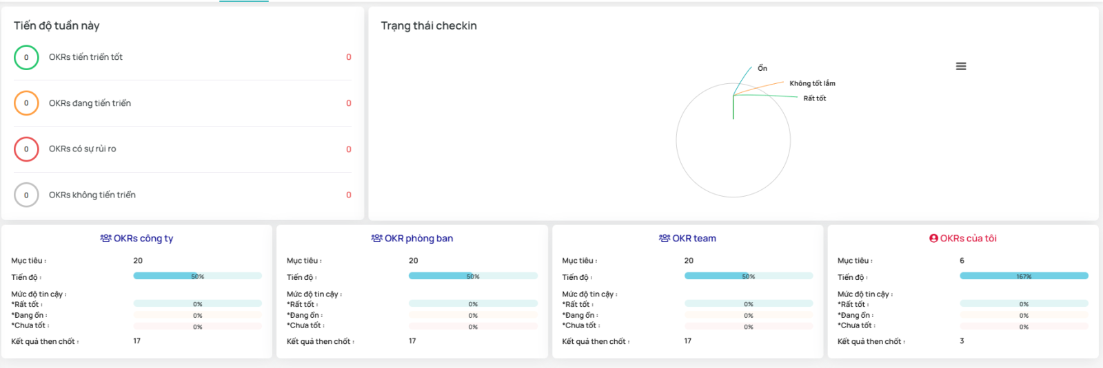1103x368 pixels.
Task: Click the group icon beside OKR phòng ban
Action: pyautogui.click(x=376, y=239)
